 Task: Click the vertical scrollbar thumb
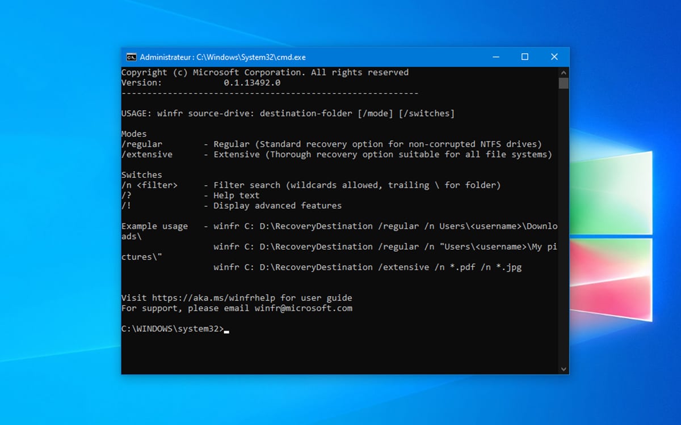[564, 83]
